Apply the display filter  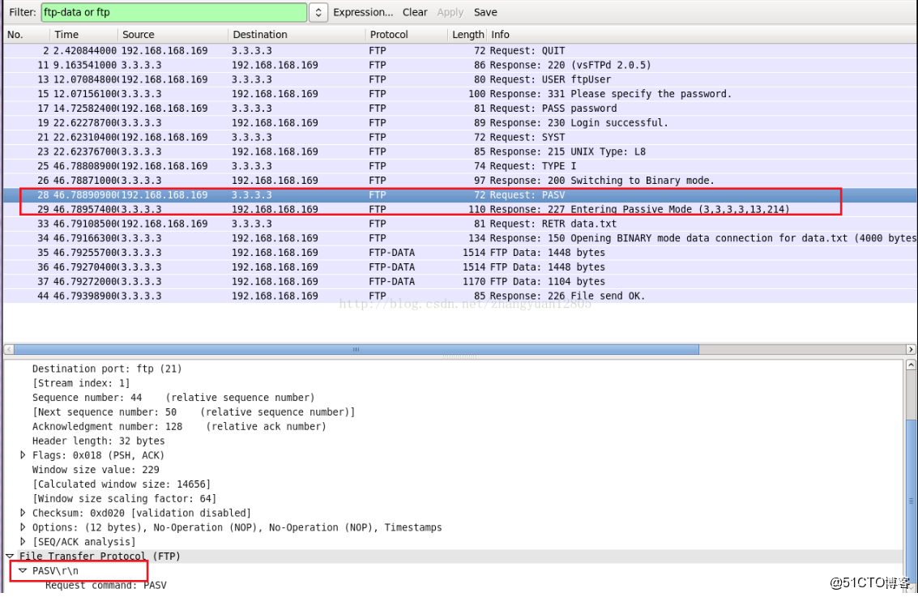coord(450,12)
